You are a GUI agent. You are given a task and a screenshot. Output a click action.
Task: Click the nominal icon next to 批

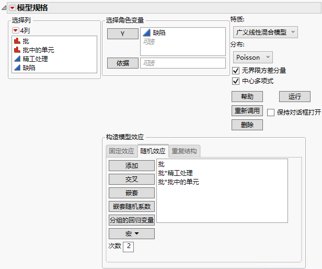17,41
